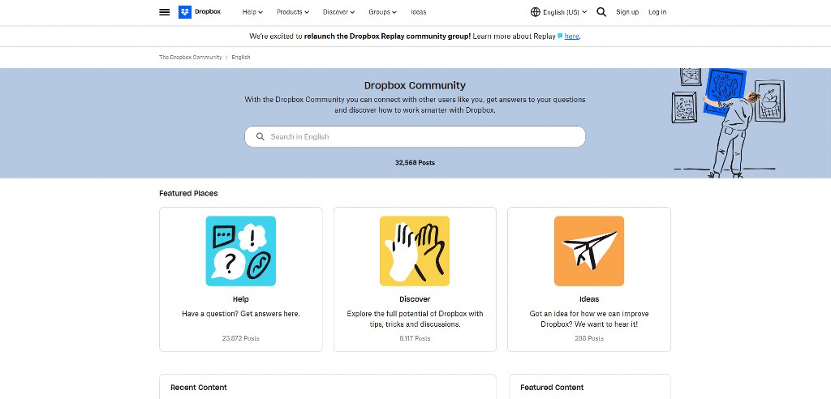
Task: Expand the Help menu dropdown
Action: [x=252, y=12]
